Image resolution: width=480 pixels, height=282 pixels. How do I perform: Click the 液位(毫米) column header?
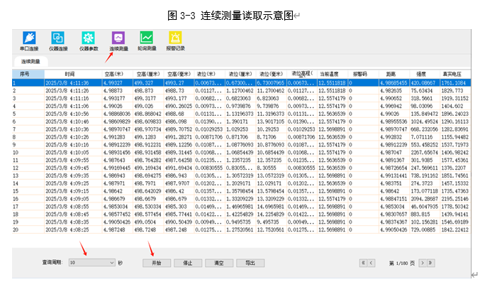(x=272, y=74)
